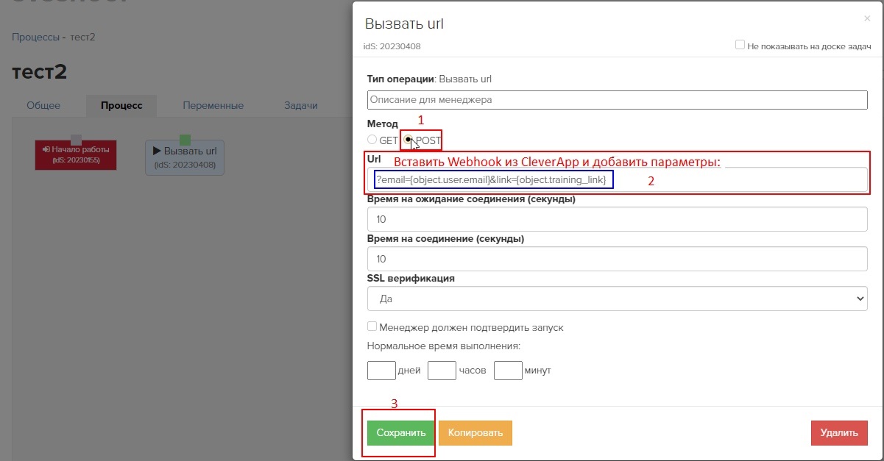Focus the 'Описание для менеджера' field

point(617,99)
